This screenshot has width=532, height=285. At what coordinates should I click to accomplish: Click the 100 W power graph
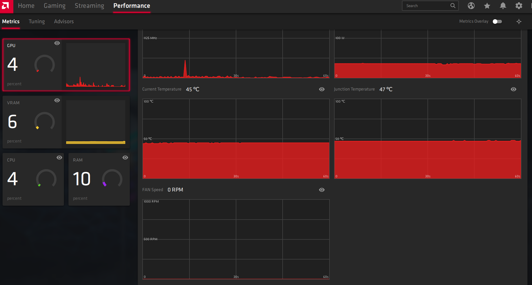[x=428, y=54]
